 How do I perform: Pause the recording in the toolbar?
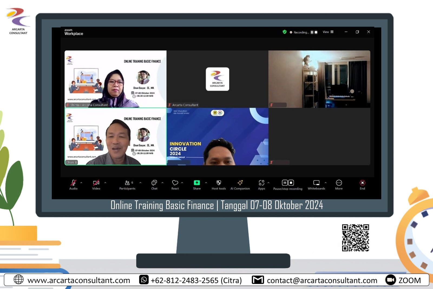(x=285, y=183)
